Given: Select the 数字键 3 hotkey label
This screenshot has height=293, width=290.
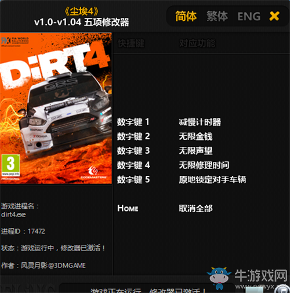Looking at the screenshot, I should 133,151.
